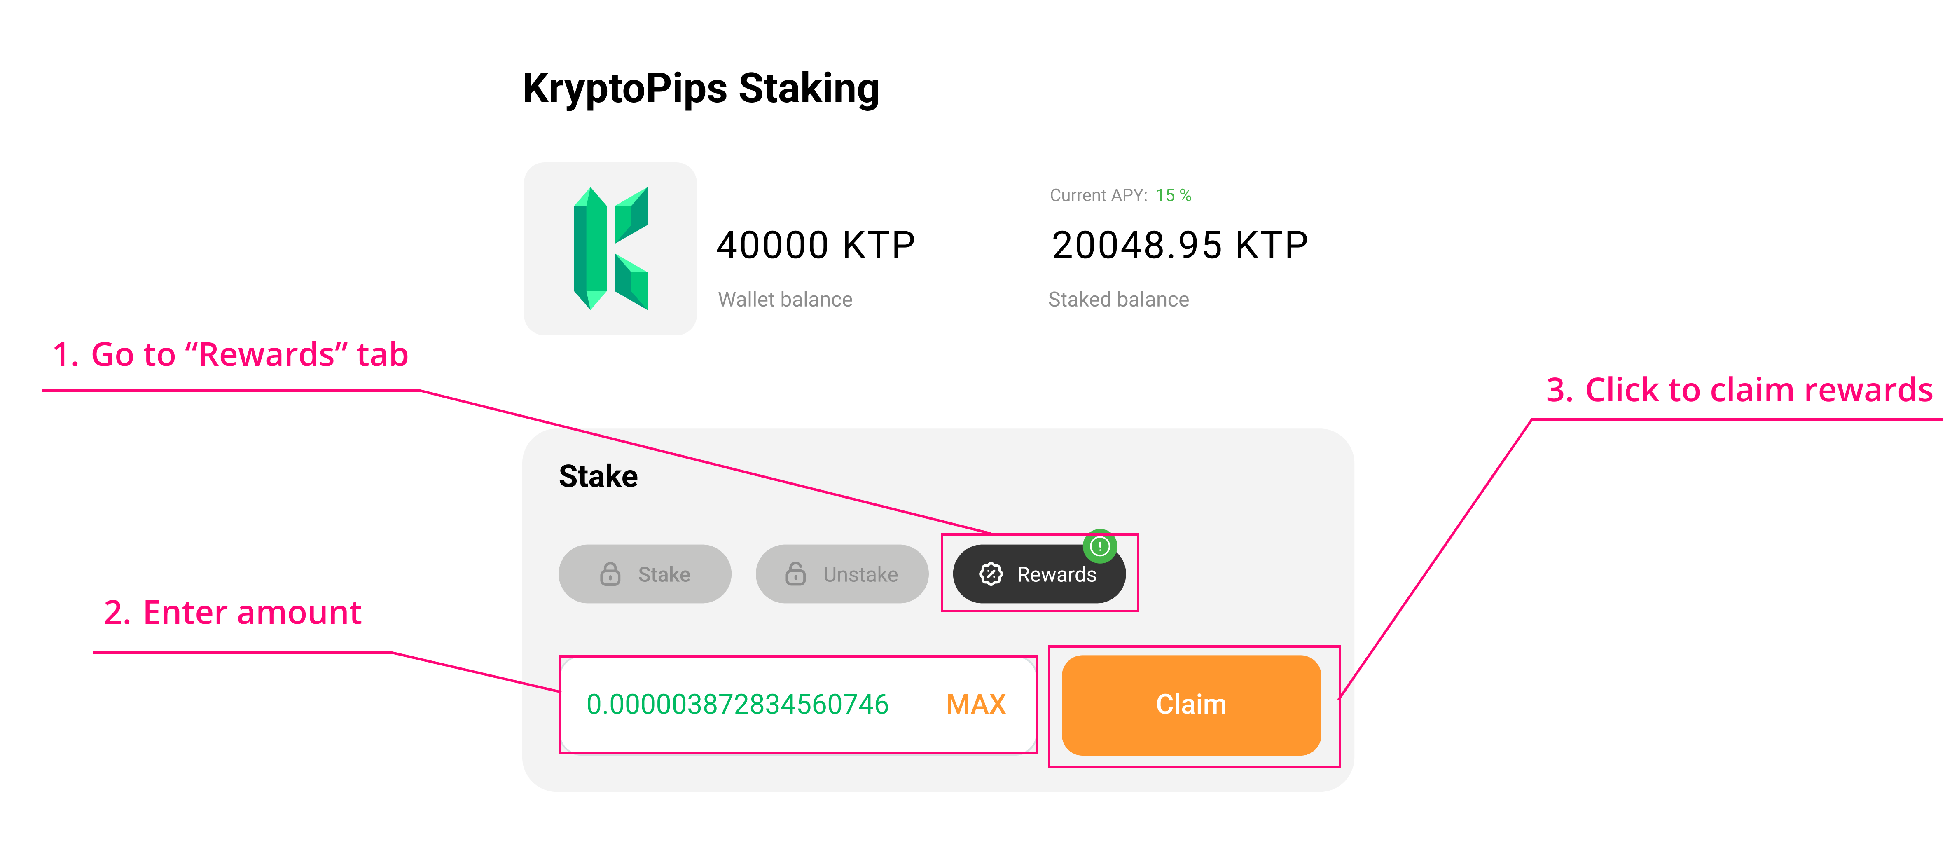
Task: Select the Rewards tab
Action: [x=1039, y=574]
